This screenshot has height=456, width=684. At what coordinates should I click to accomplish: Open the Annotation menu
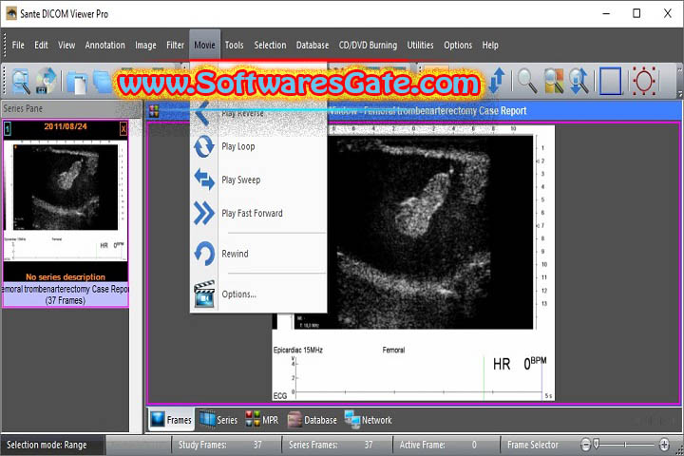point(104,45)
